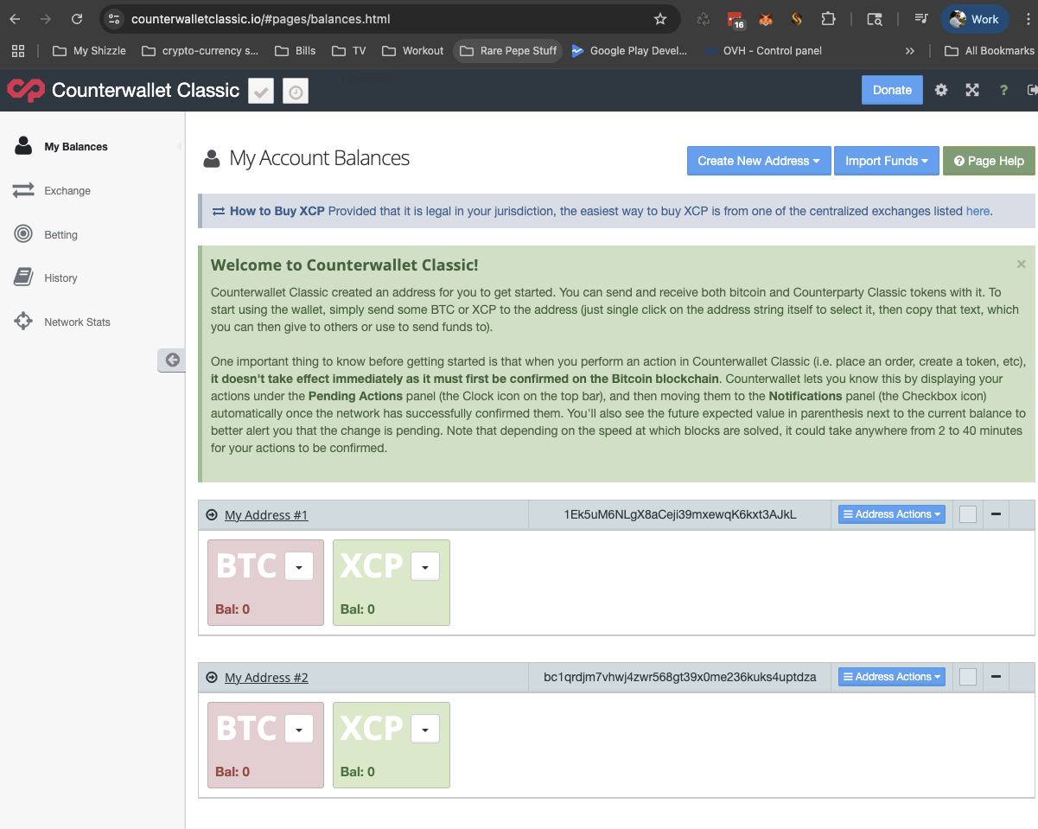Show more bookmarks with the chevron
Screen dimensions: 1038x829
point(910,51)
